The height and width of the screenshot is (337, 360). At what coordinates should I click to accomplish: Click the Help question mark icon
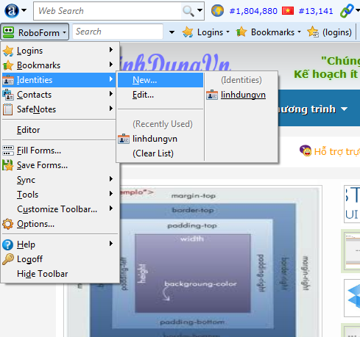pos(8,244)
